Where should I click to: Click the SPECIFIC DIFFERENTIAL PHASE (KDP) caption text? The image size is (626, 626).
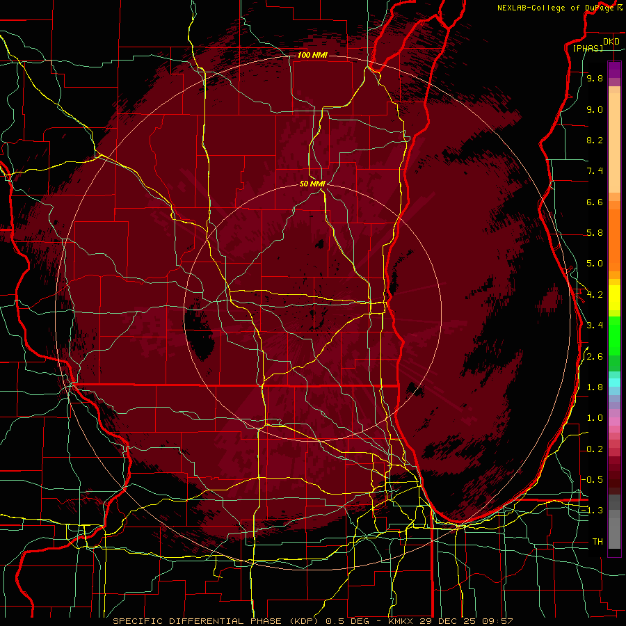215,621
